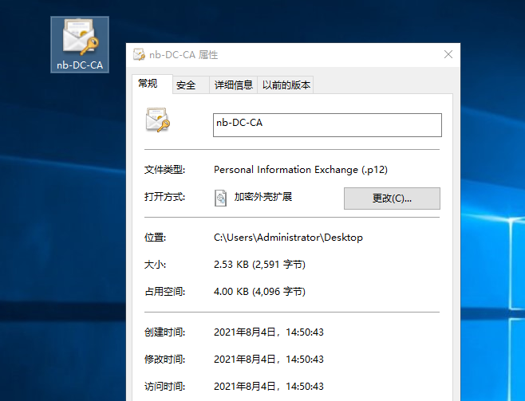Click the 2.53 KB (2,591 字节) size value
Screen dimensions: 525x401
pyautogui.click(x=259, y=265)
